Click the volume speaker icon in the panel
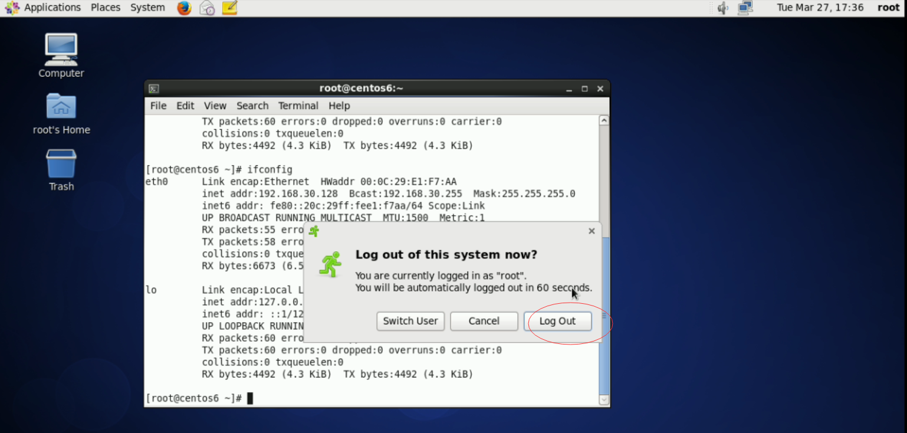This screenshot has width=907, height=433. point(722,8)
